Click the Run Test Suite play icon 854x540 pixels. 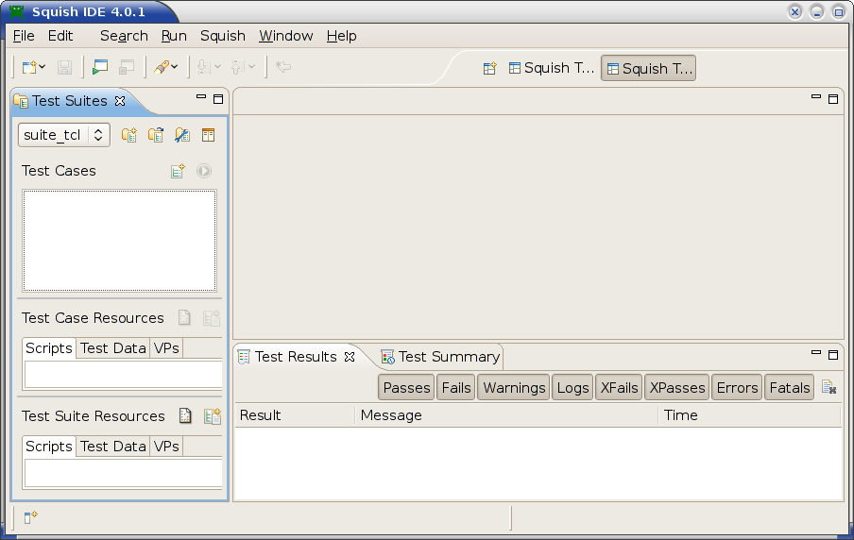[204, 171]
